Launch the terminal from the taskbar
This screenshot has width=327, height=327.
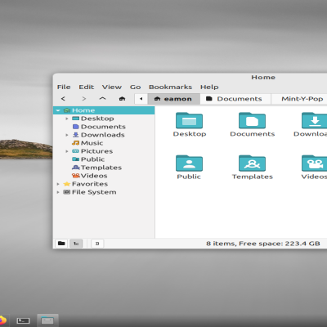23,320
